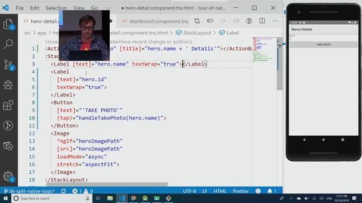Click the taskbar clock showing 12:27 PM

tap(342, 198)
